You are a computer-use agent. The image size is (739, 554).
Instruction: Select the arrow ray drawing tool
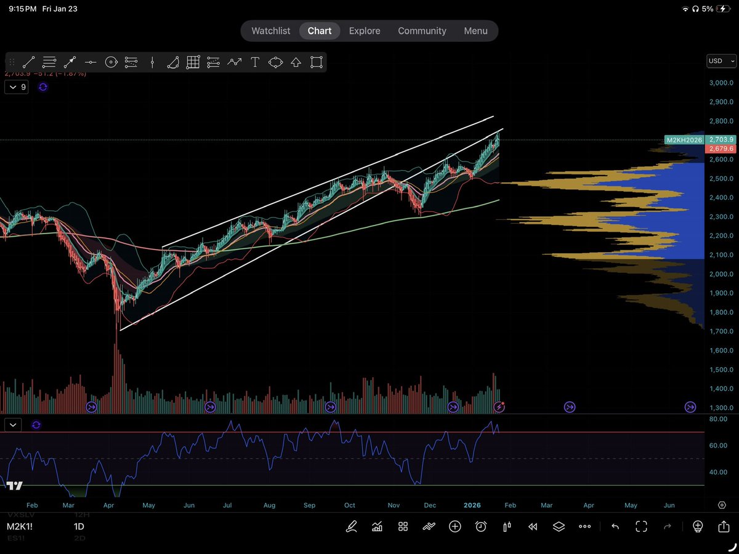point(70,62)
